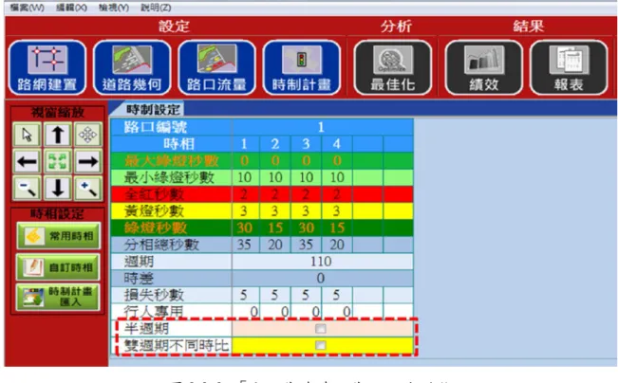Image resolution: width=618 pixels, height=383 pixels.
Task: Click the zoom in magnifier
Action: coord(88,188)
